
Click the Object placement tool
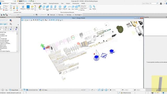tap(60, 8)
